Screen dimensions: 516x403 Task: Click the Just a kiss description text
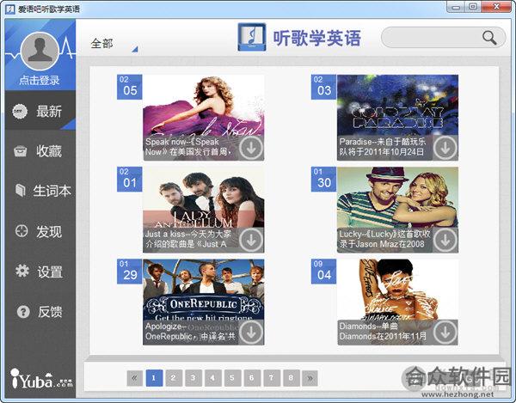[x=189, y=239]
